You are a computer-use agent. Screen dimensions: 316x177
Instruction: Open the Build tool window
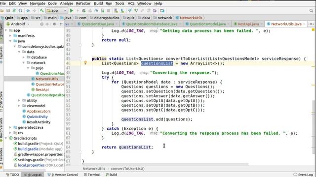[111, 175]
